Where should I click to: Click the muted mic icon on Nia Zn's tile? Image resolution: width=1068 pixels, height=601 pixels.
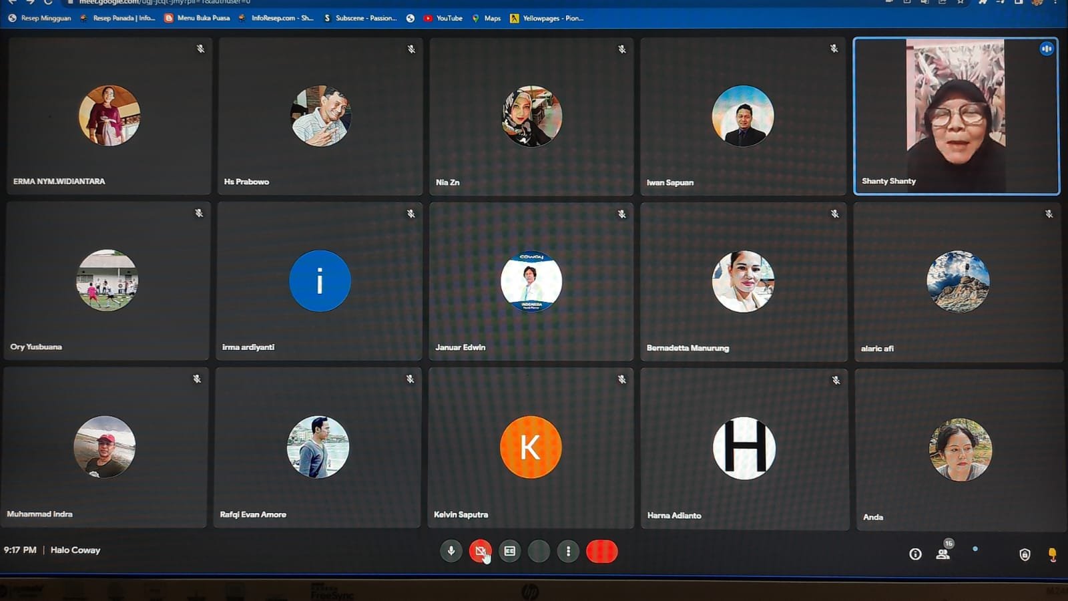[621, 49]
